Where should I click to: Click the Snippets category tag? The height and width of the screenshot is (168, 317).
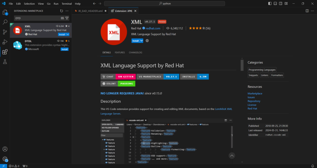[253, 75]
